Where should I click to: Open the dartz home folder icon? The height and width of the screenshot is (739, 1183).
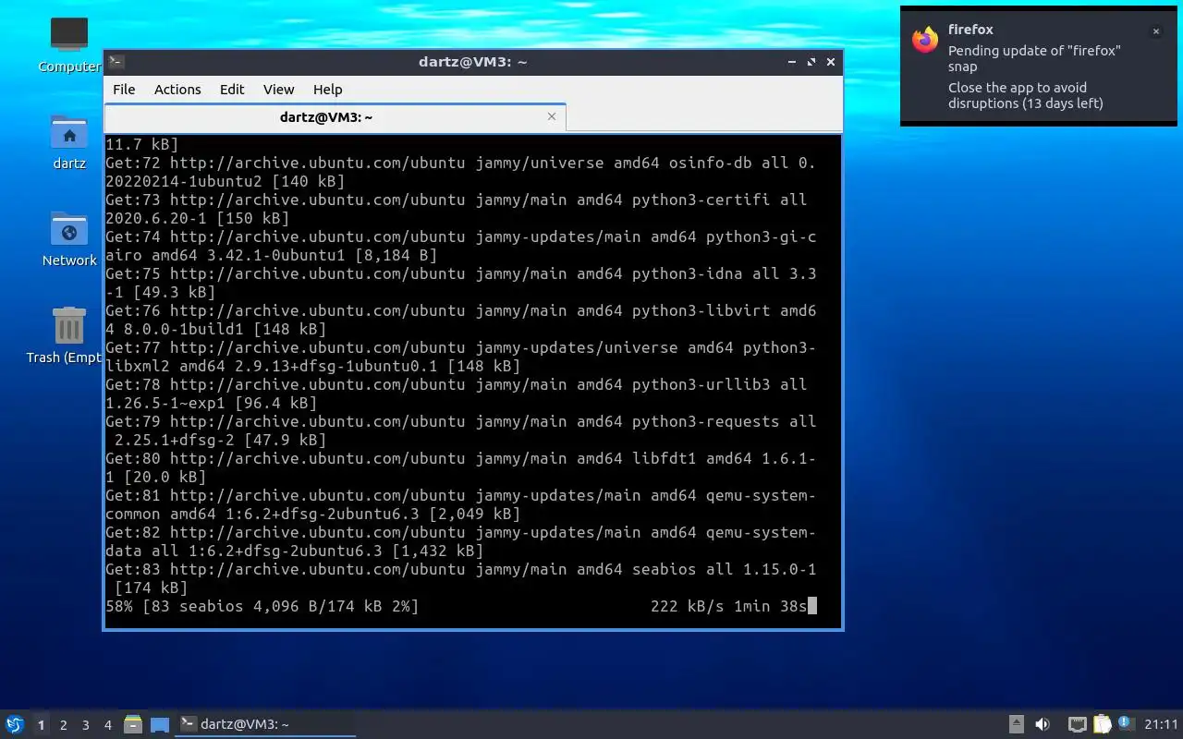coord(69,142)
